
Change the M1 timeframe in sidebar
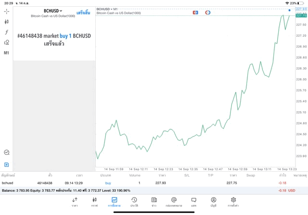pyautogui.click(x=6, y=53)
